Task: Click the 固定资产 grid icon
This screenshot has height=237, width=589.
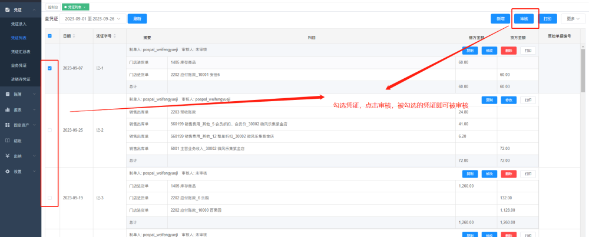Action: (7, 125)
